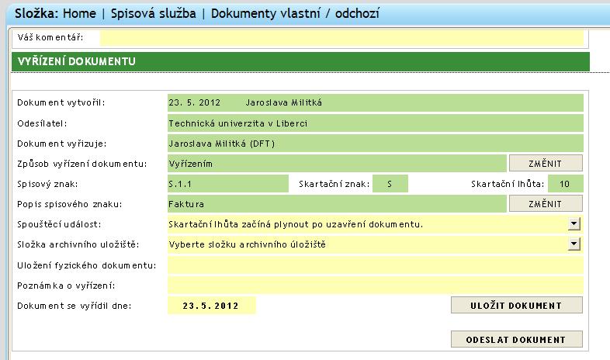The image size is (610, 360).
Task: Click Technická univerzita v Liberci value
Action: pos(376,123)
